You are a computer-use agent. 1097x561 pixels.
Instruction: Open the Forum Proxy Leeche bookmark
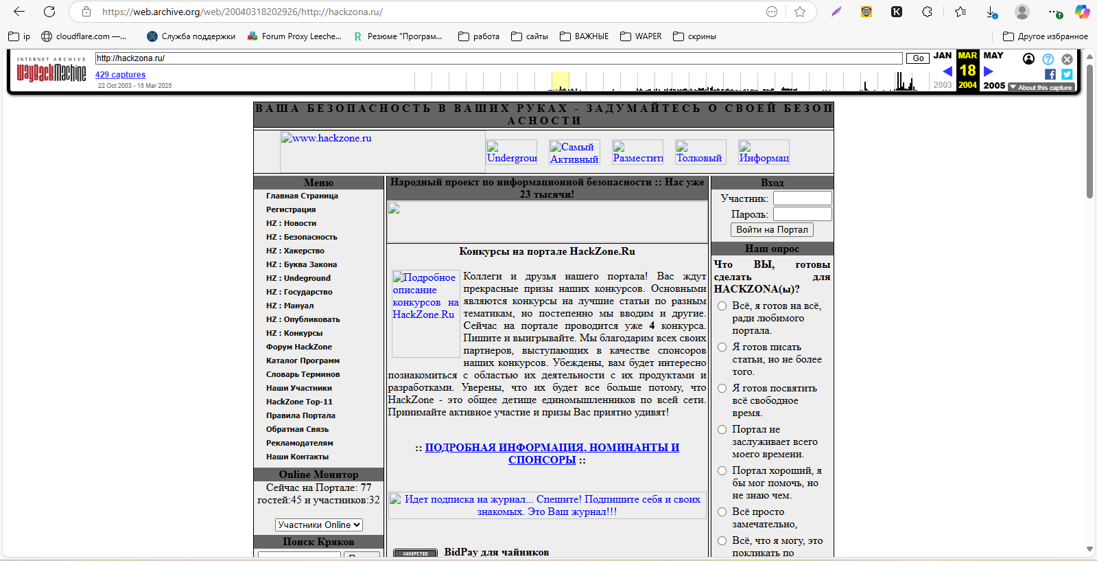[x=294, y=36]
